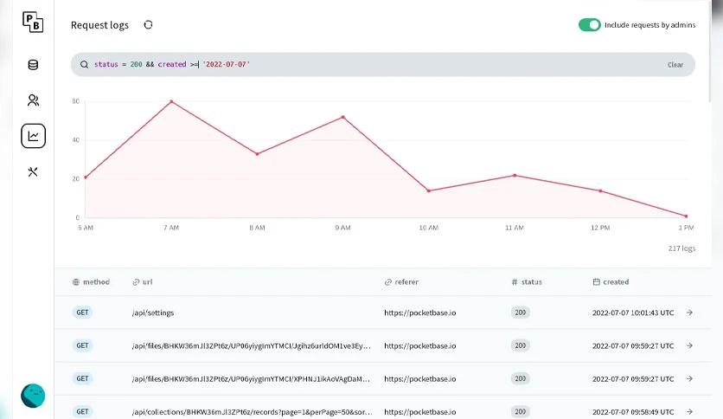The image size is (723, 419).
Task: Sort by the method column header
Action: point(92,282)
